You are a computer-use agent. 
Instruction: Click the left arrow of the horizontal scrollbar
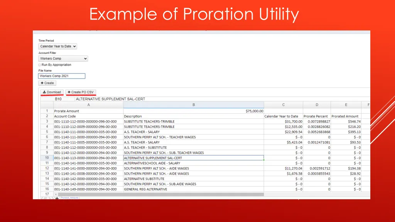pos(56,194)
